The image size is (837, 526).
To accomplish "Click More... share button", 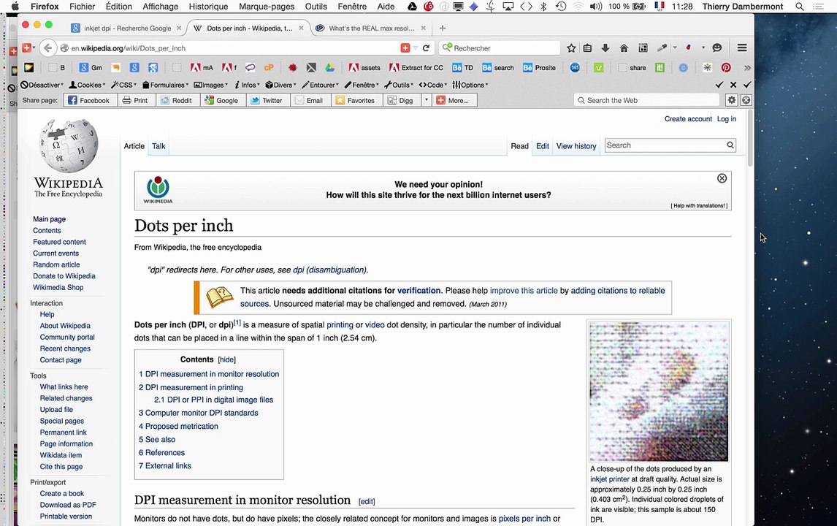I will pyautogui.click(x=454, y=100).
